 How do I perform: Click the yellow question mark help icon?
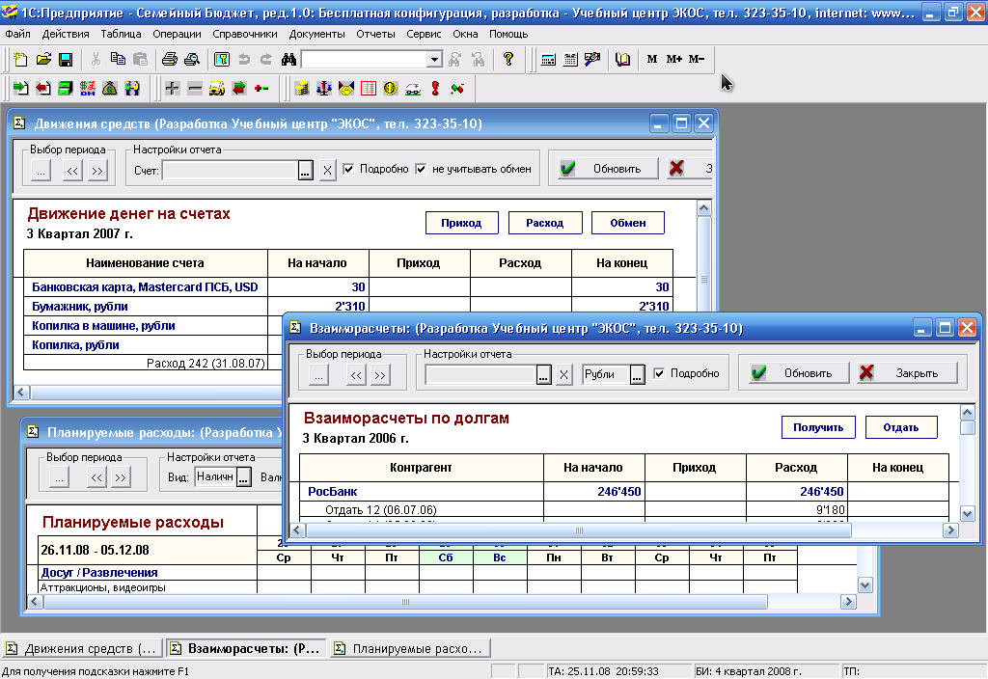tap(508, 59)
